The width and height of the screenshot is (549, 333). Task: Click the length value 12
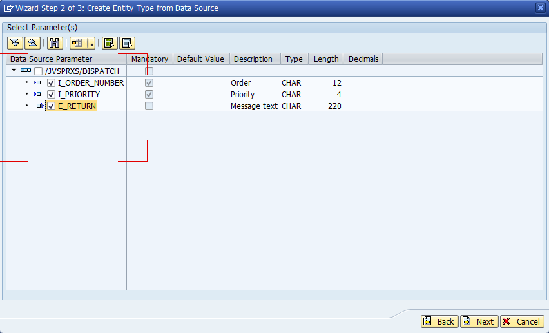coord(337,83)
